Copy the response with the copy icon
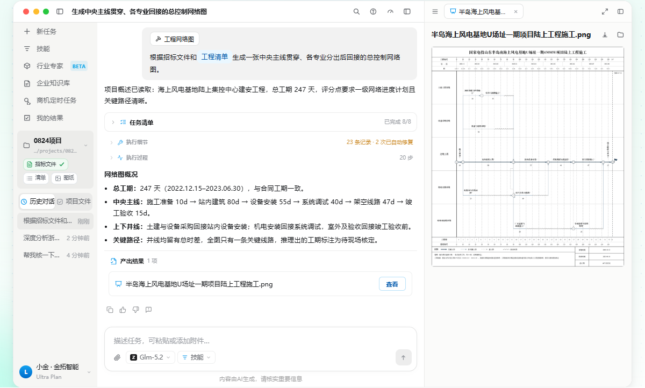This screenshot has height=388, width=645. [x=110, y=310]
